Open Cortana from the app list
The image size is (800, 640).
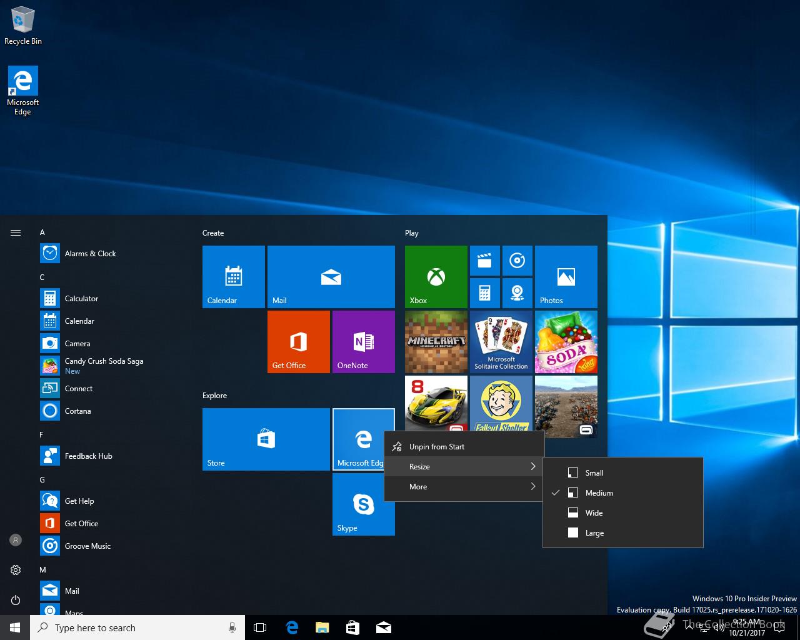[112, 411]
